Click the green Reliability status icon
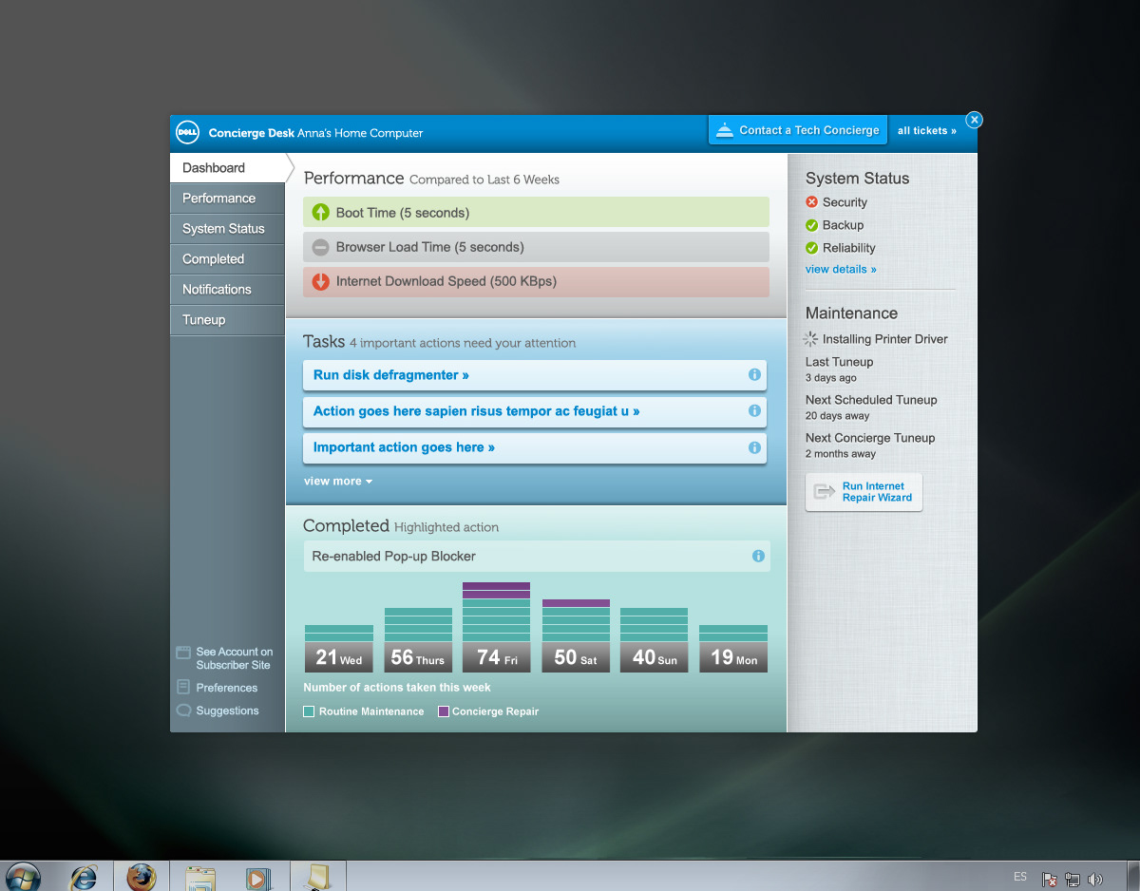Screen dimensions: 1140x891 point(811,248)
